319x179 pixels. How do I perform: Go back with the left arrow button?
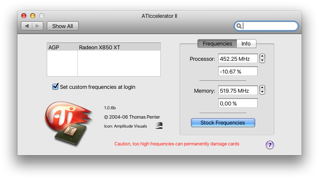27,26
